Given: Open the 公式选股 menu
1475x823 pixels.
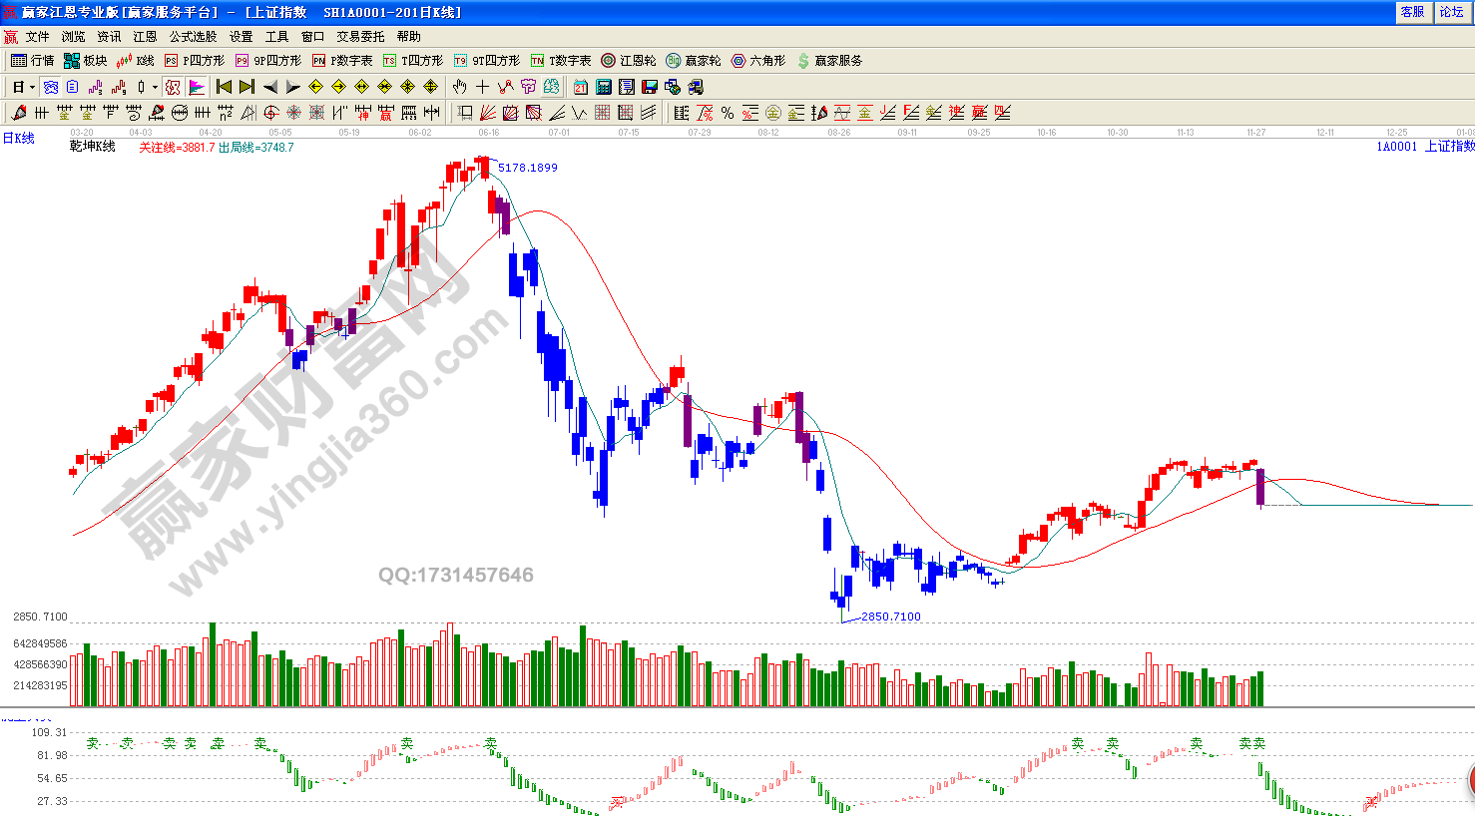Looking at the screenshot, I should pyautogui.click(x=193, y=37).
